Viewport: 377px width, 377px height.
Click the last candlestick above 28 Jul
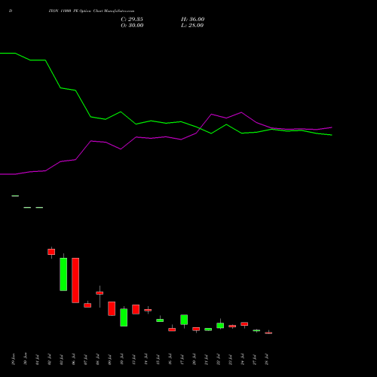tap(268, 333)
